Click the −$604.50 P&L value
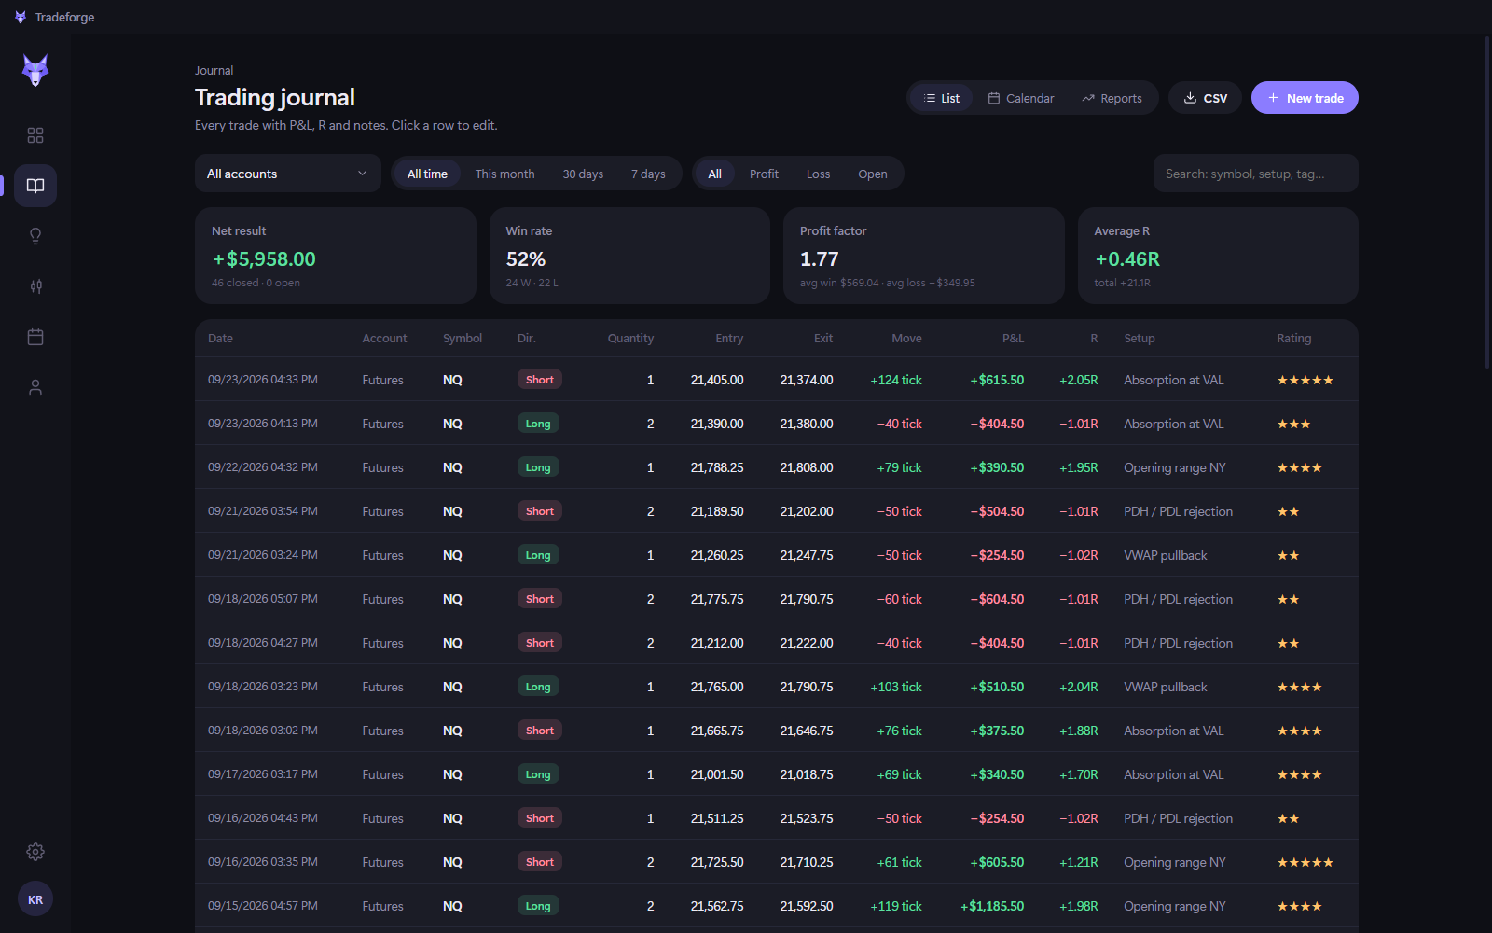Viewport: 1492px width, 933px height. (997, 599)
